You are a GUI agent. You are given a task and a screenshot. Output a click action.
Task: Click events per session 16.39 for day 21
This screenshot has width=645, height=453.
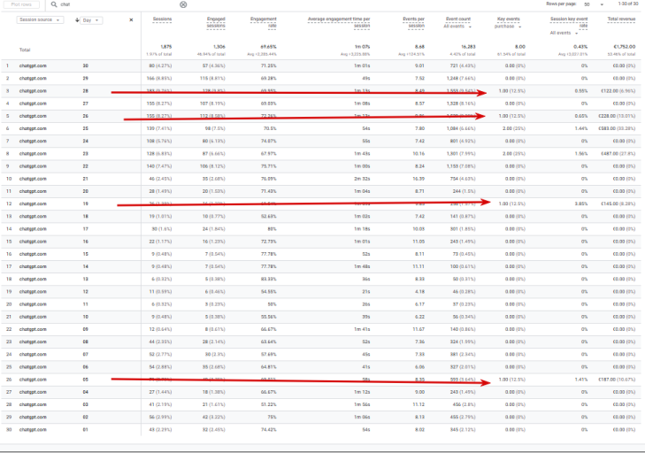[418, 179]
